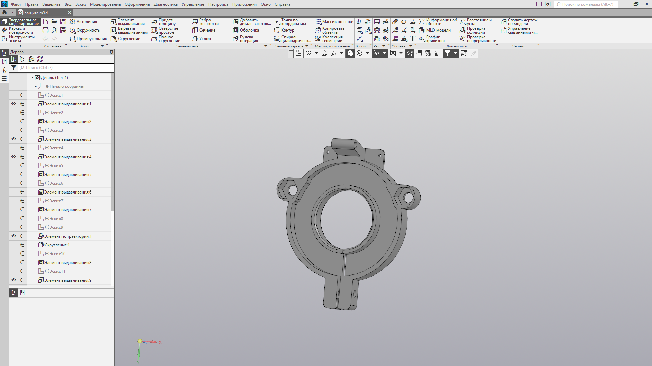Screen dimensions: 652x366
Task: Click the Circle (Окружность) sketch tool
Action: pyautogui.click(x=85, y=30)
